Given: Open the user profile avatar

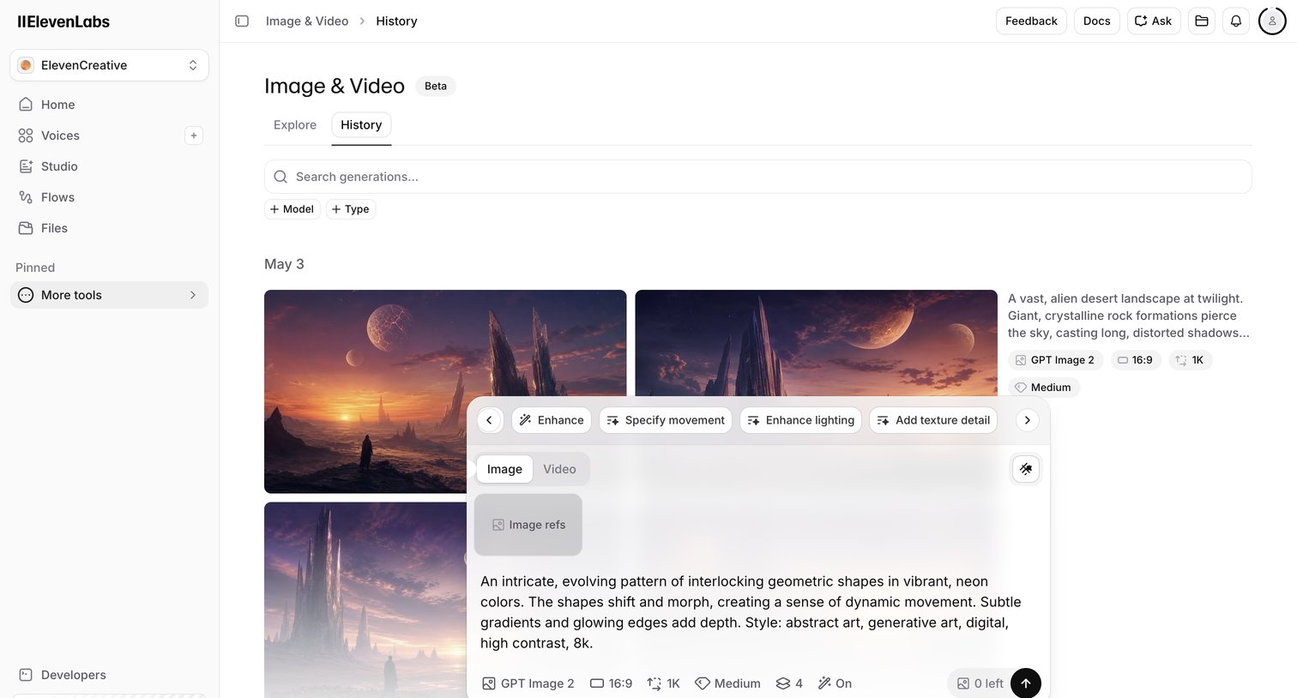Looking at the screenshot, I should click(1272, 21).
